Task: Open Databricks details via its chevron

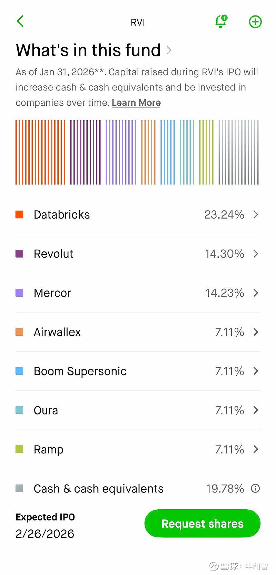Action: click(x=256, y=214)
